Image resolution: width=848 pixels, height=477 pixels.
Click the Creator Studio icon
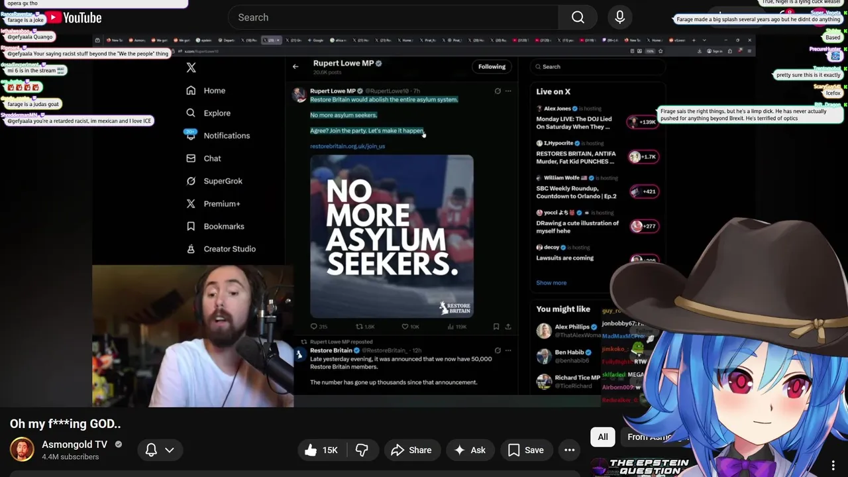(191, 249)
